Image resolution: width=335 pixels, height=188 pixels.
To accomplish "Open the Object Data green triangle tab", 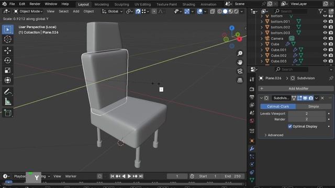I will 252,180.
